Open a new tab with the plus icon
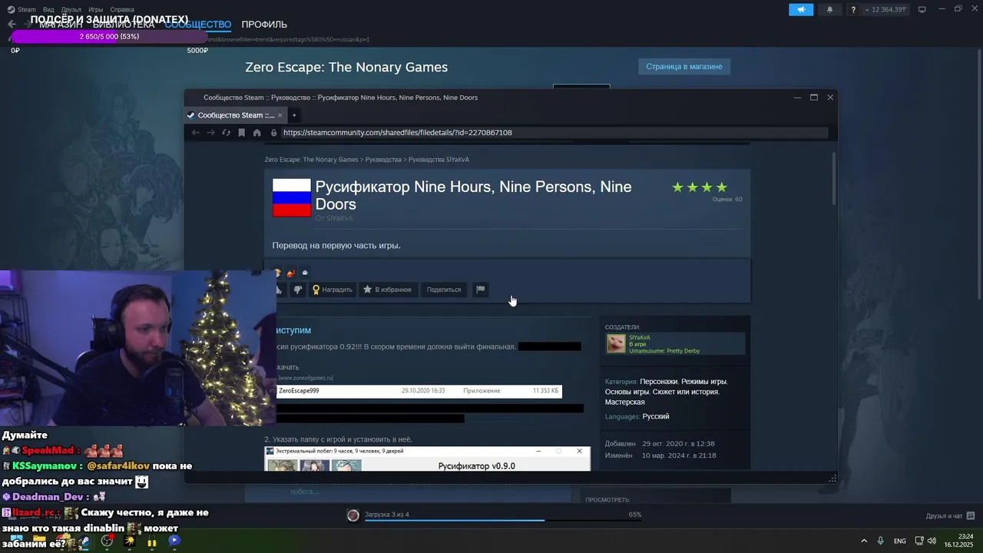Screen dimensions: 983x553 click(x=294, y=115)
